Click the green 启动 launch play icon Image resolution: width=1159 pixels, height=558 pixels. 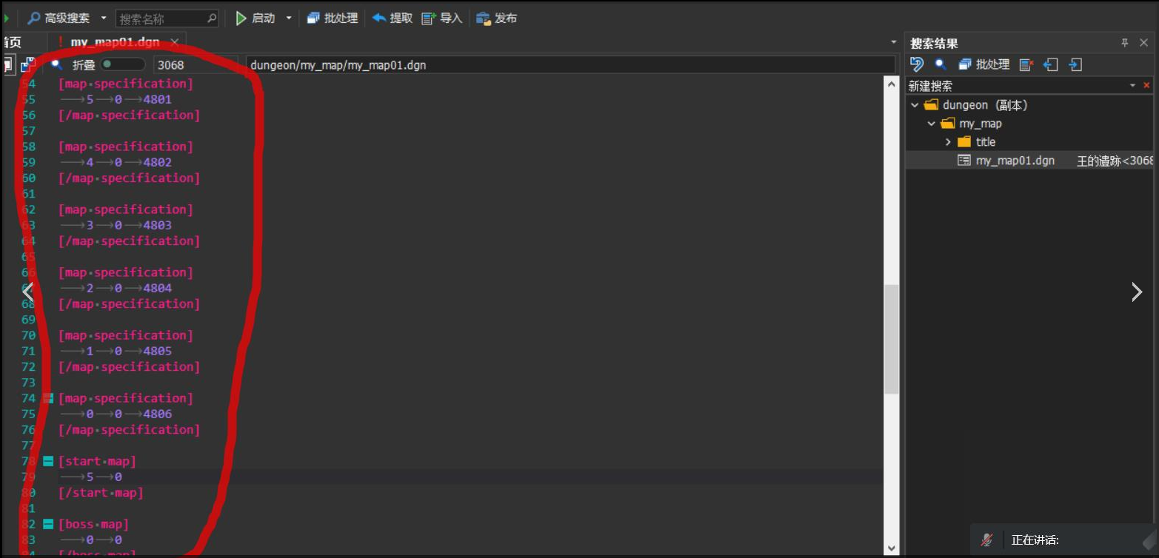click(241, 18)
